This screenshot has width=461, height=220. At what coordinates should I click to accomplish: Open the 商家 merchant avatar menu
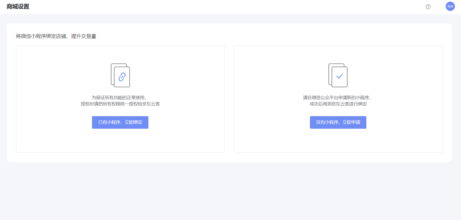[x=450, y=6]
